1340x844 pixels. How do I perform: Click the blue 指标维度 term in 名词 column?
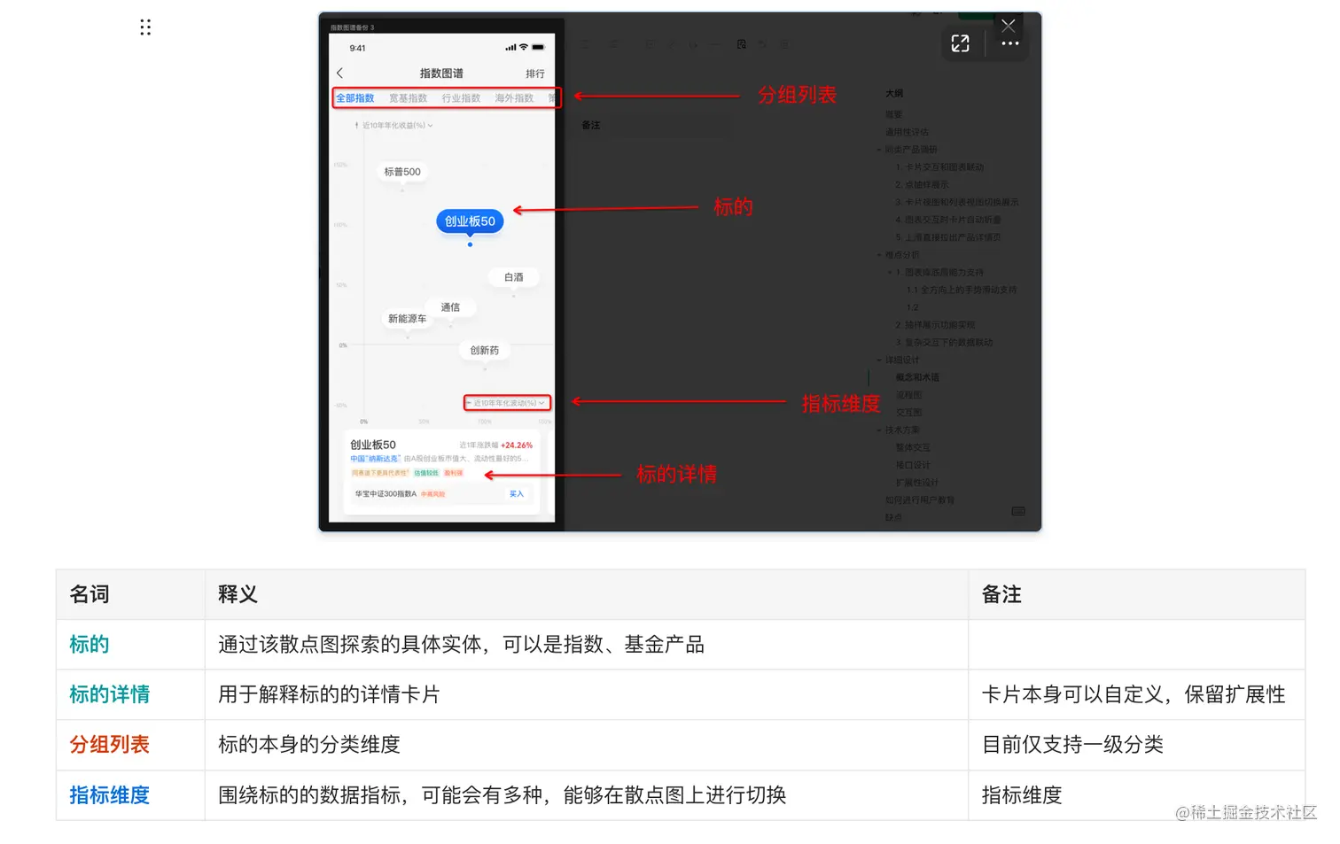point(110,795)
